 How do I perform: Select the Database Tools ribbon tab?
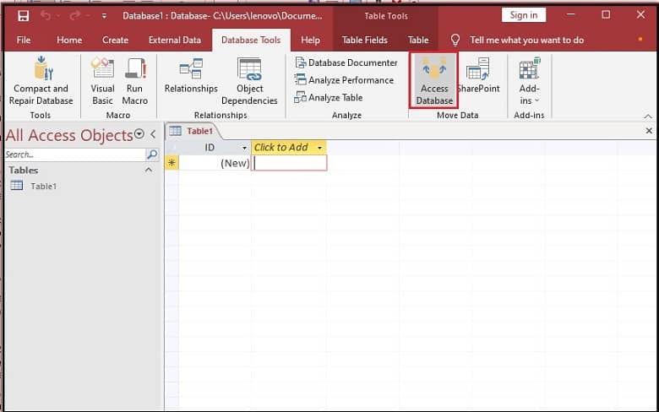pyautogui.click(x=251, y=40)
